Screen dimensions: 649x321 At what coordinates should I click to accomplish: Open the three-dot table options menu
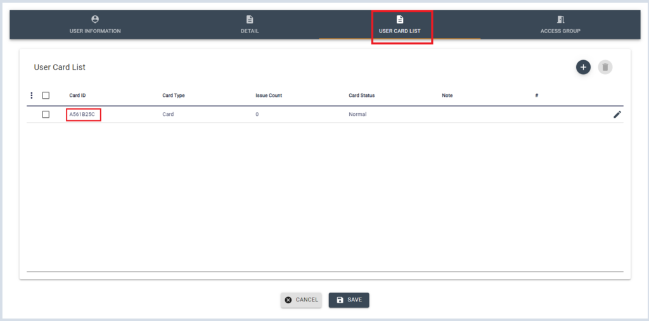click(x=31, y=96)
